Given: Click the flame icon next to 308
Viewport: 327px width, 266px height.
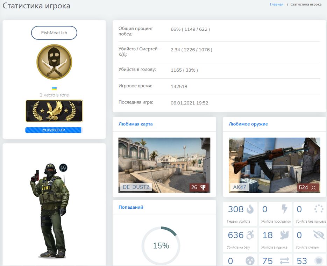Looking at the screenshot, I should coord(250,209).
